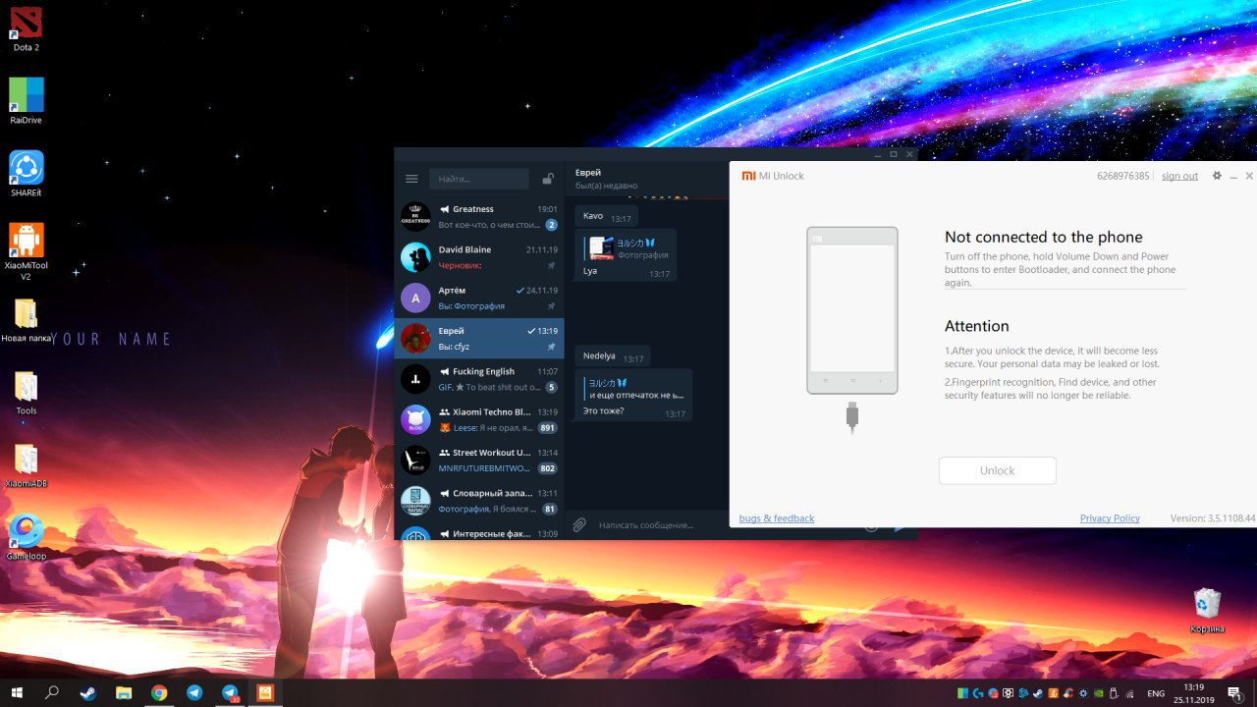This screenshot has height=707, width=1257.
Task: Click USB safely remove tray icon
Action: pyautogui.click(x=1113, y=693)
